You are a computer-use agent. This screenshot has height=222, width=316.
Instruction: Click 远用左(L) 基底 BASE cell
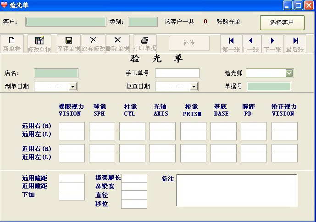pos(223,135)
